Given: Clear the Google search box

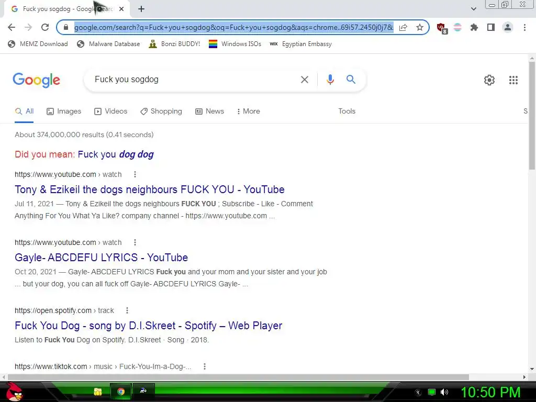Looking at the screenshot, I should click(x=304, y=80).
